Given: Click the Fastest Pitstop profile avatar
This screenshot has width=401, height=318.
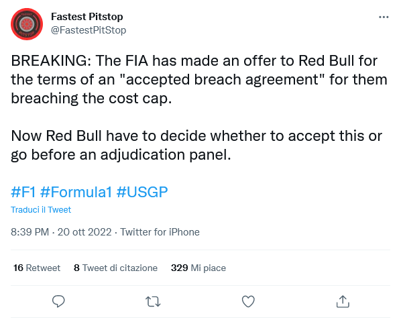Looking at the screenshot, I should pyautogui.click(x=27, y=24).
